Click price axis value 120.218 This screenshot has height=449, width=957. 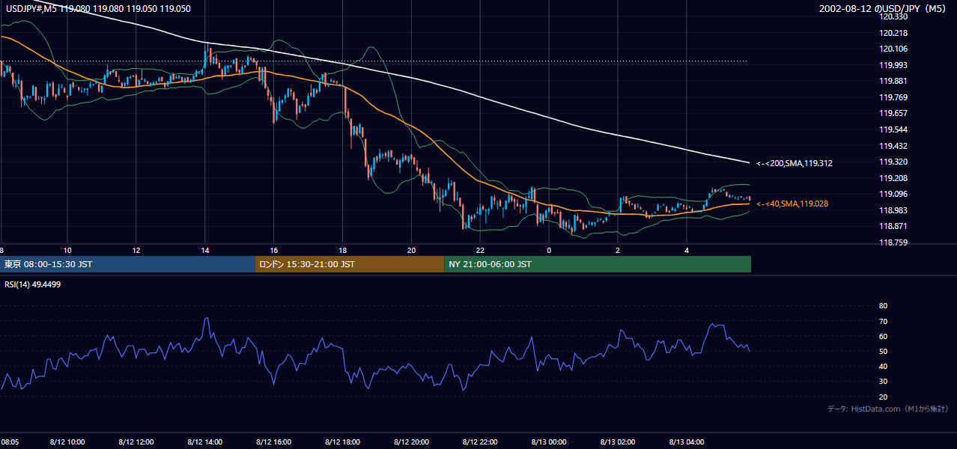(893, 33)
